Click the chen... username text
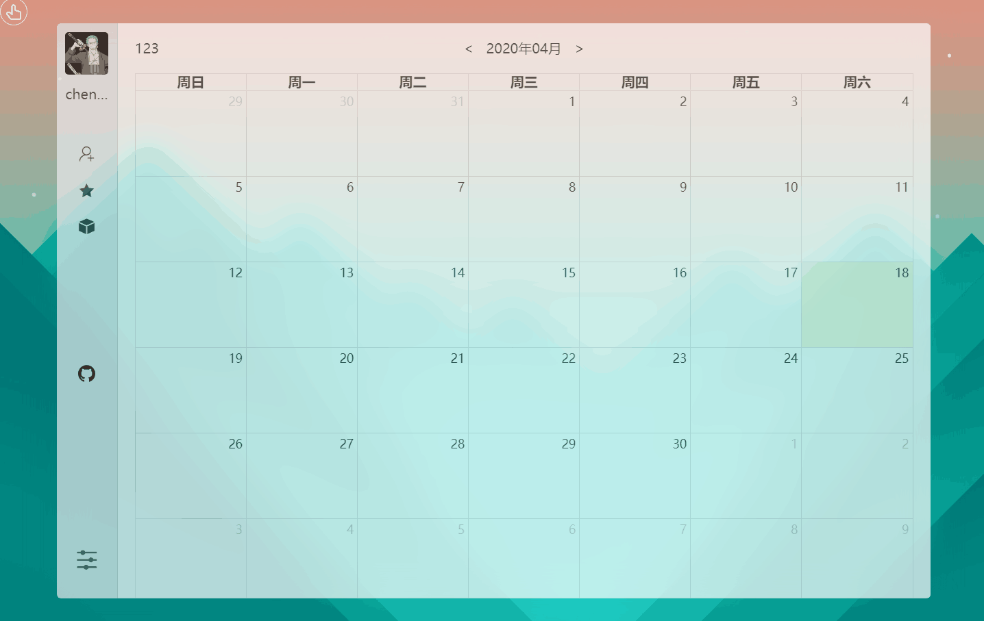This screenshot has height=621, width=984. coord(86,94)
